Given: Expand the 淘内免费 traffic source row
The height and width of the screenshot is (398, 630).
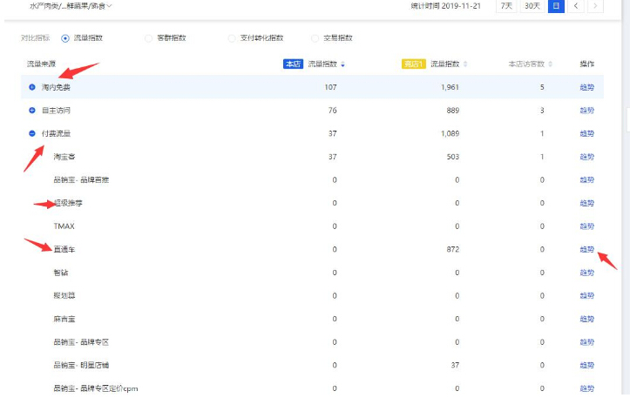Looking at the screenshot, I should tap(32, 87).
